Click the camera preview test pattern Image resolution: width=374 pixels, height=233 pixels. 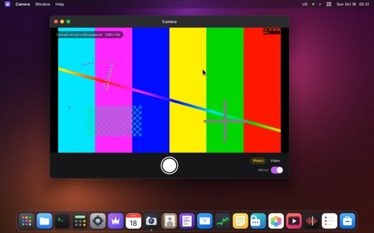click(169, 90)
